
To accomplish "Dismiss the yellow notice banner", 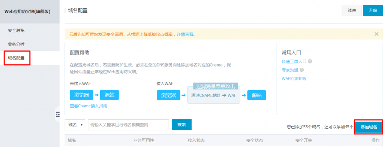I will tap(376, 34).
